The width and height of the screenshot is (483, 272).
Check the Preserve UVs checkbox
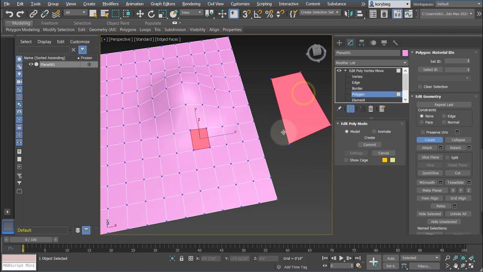[x=423, y=132]
